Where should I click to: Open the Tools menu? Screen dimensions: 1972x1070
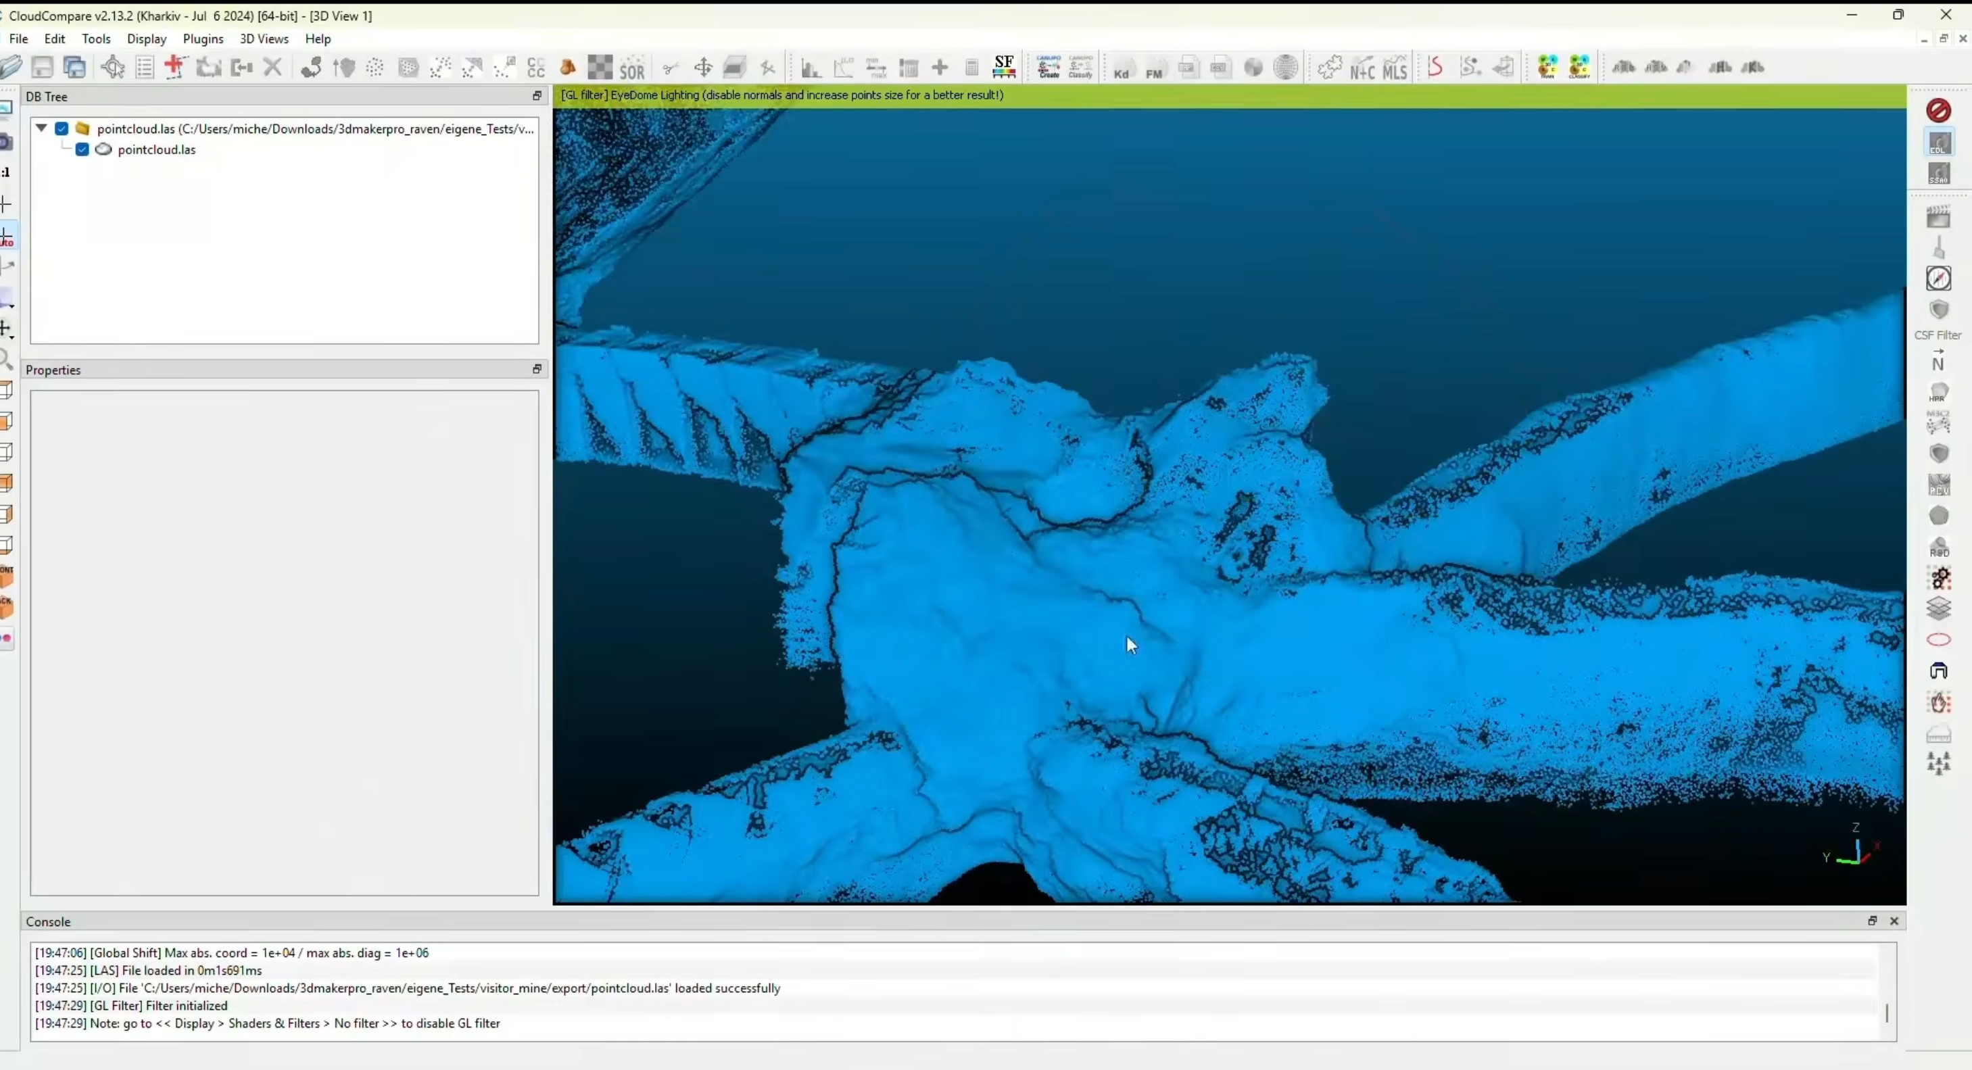(97, 39)
